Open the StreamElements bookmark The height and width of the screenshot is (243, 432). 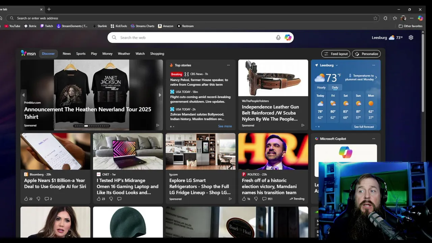point(72,26)
